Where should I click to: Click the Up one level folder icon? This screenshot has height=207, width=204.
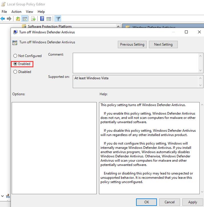(18, 19)
